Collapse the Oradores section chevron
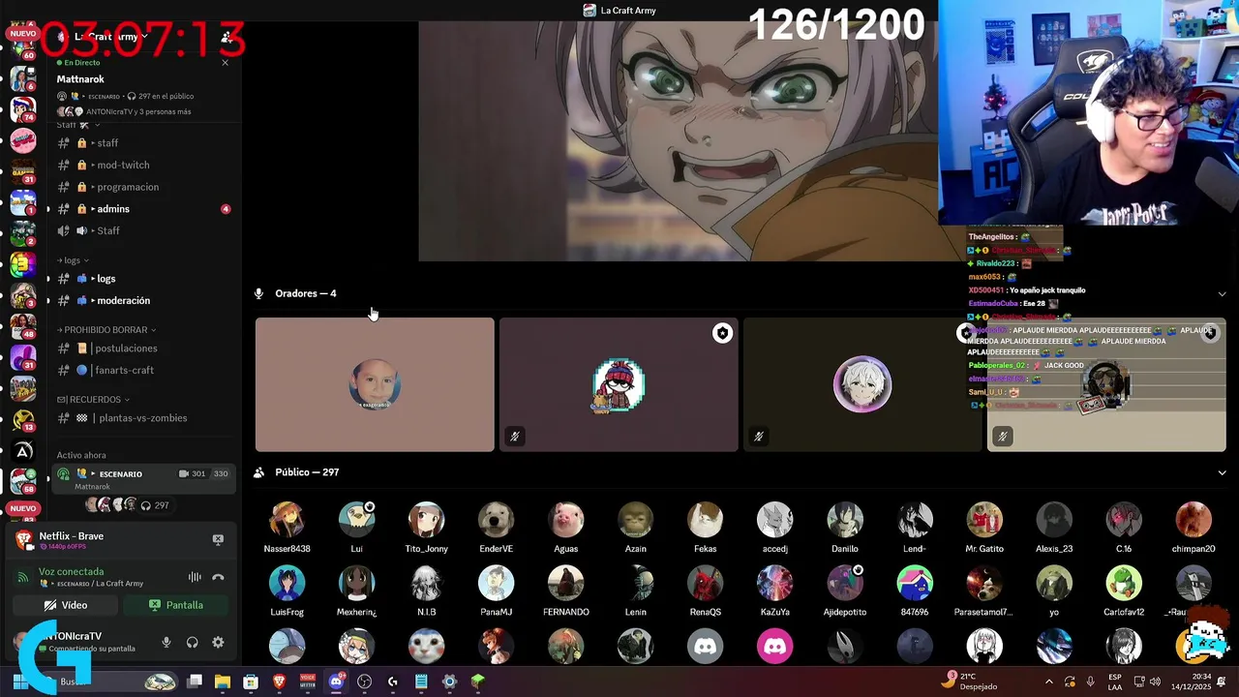 (x=1222, y=293)
